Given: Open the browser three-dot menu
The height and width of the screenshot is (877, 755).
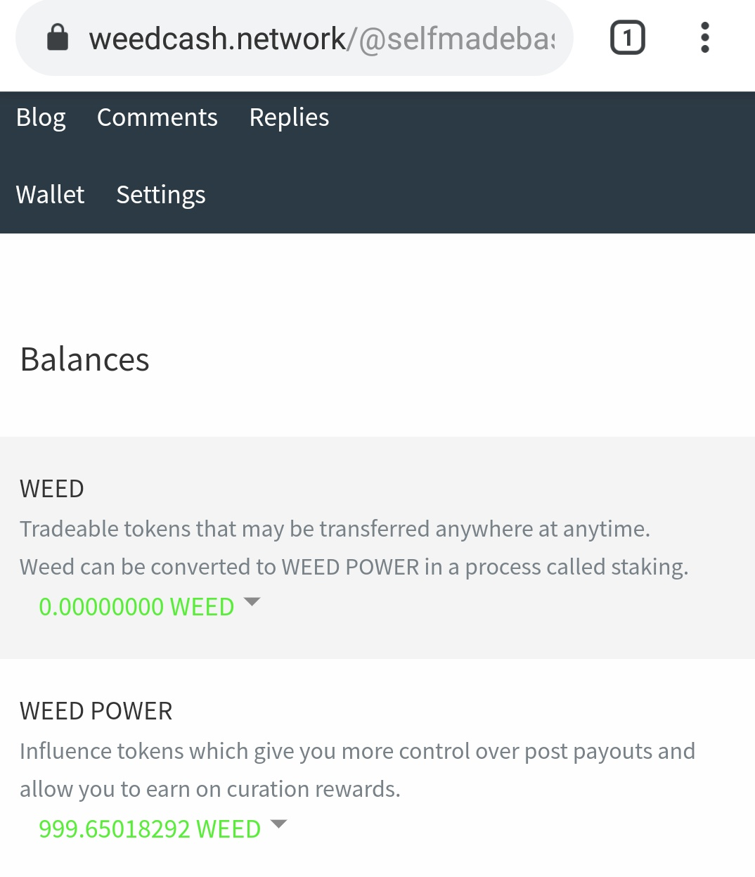Looking at the screenshot, I should [705, 38].
